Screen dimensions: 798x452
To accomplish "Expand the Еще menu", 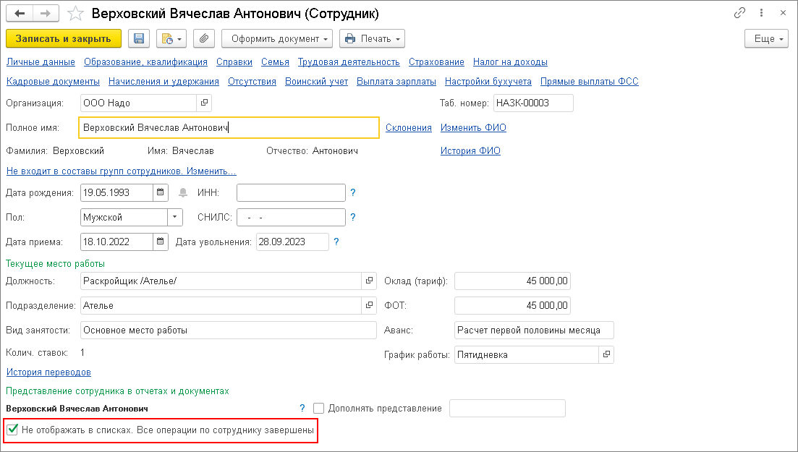I will pos(766,38).
